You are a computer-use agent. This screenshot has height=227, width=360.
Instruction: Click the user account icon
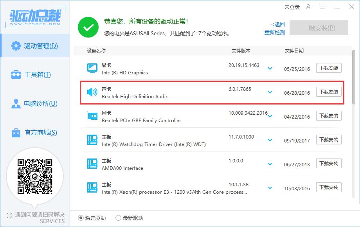pyautogui.click(x=308, y=7)
